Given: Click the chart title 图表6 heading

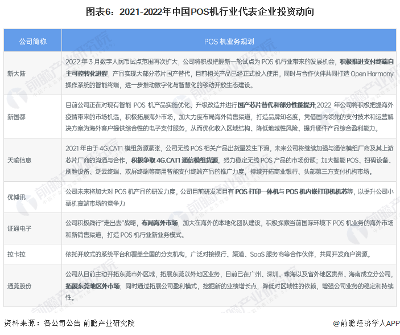Looking at the screenshot, I should click(200, 12).
